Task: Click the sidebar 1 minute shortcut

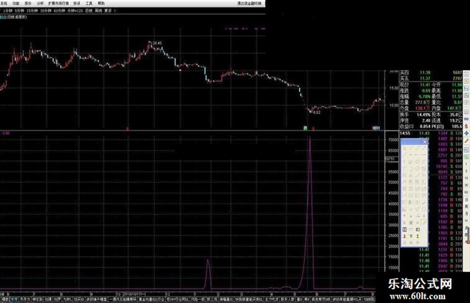Action: pyautogui.click(x=467, y=164)
